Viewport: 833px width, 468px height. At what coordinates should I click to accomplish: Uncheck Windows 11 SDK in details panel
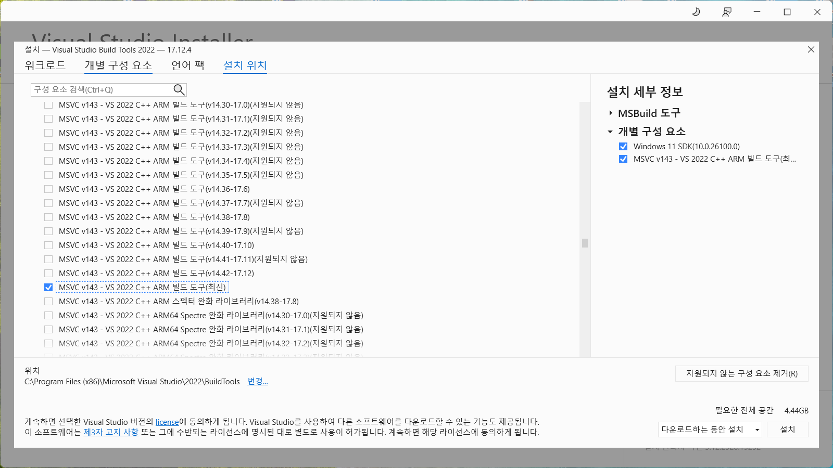(x=623, y=147)
